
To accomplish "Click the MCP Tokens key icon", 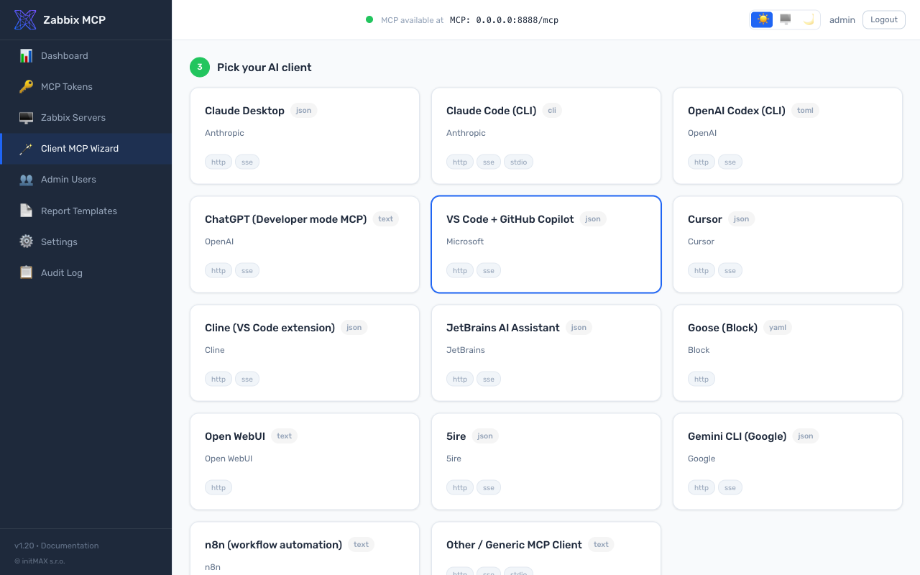I will 26,86.
